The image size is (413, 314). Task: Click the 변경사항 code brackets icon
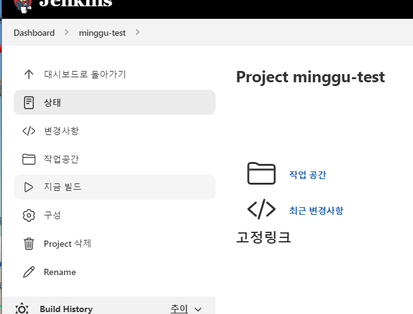[x=29, y=131]
